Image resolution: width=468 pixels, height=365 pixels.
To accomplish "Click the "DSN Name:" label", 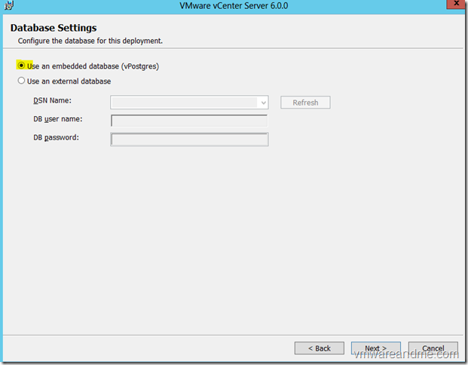I will click(52, 100).
